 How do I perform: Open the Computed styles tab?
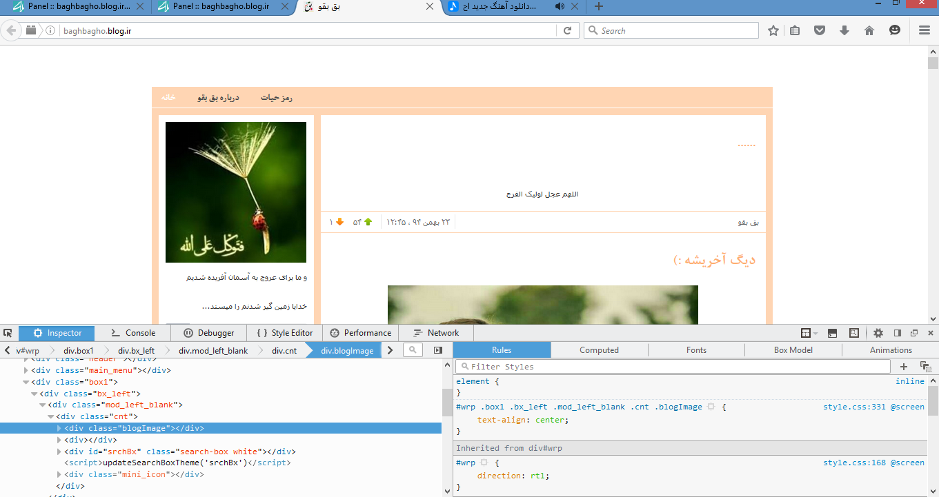[x=599, y=350]
